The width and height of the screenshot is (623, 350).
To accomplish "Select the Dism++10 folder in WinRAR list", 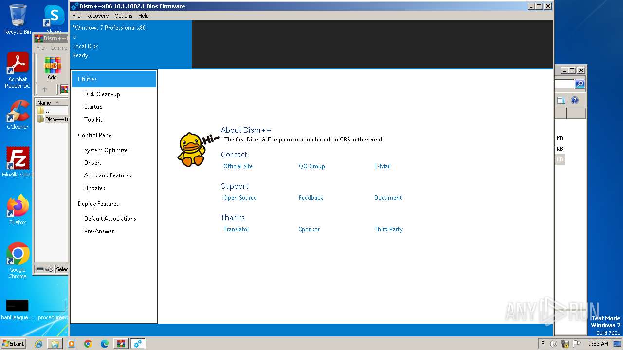I will 53,119.
